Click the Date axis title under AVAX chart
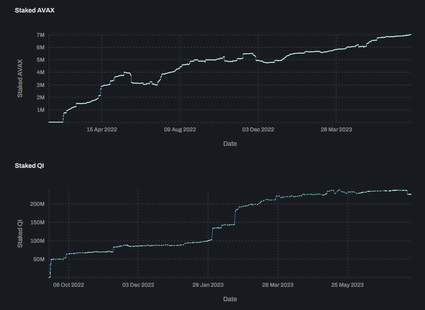 [230, 144]
